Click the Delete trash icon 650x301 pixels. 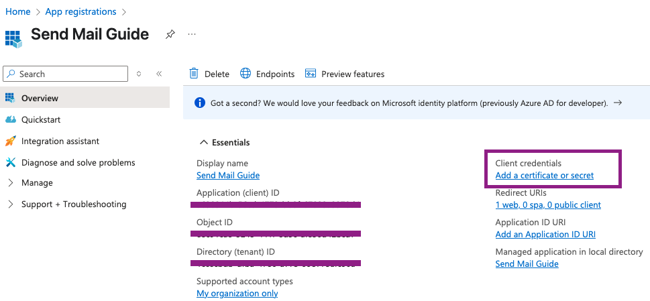[194, 74]
